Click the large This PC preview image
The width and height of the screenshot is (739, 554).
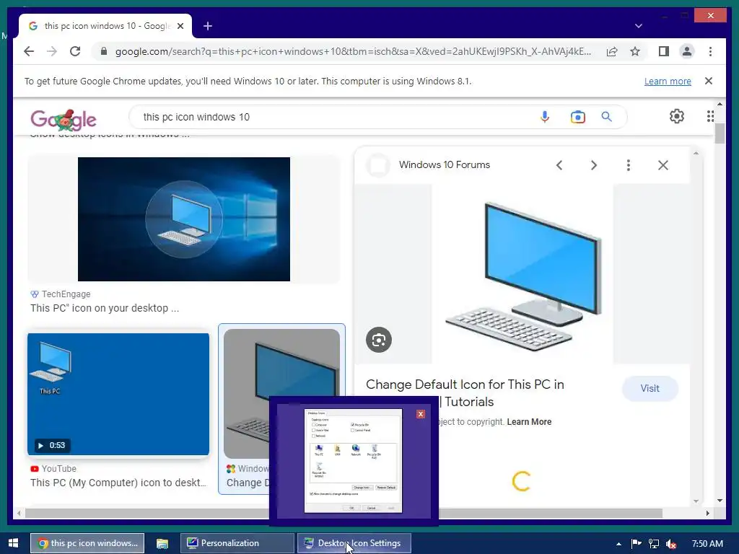tap(522, 274)
